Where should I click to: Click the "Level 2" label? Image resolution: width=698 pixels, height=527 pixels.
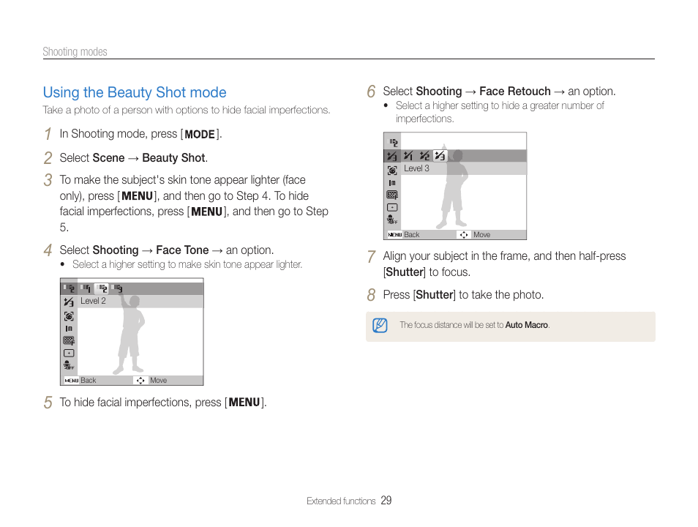(93, 301)
